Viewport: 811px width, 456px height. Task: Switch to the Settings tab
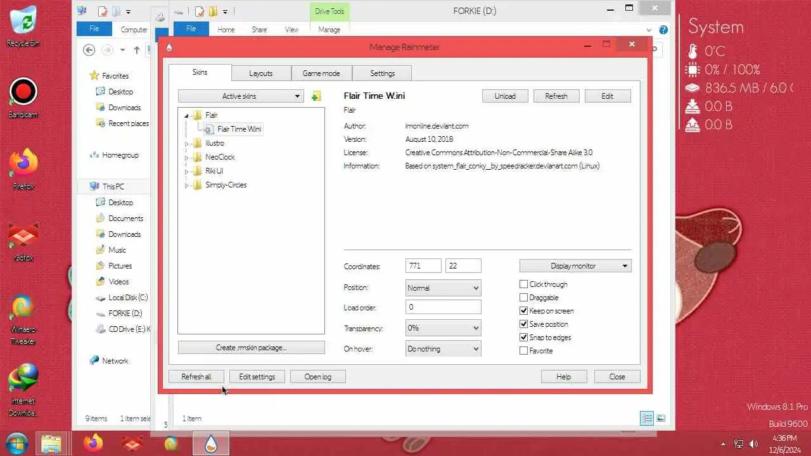(382, 73)
